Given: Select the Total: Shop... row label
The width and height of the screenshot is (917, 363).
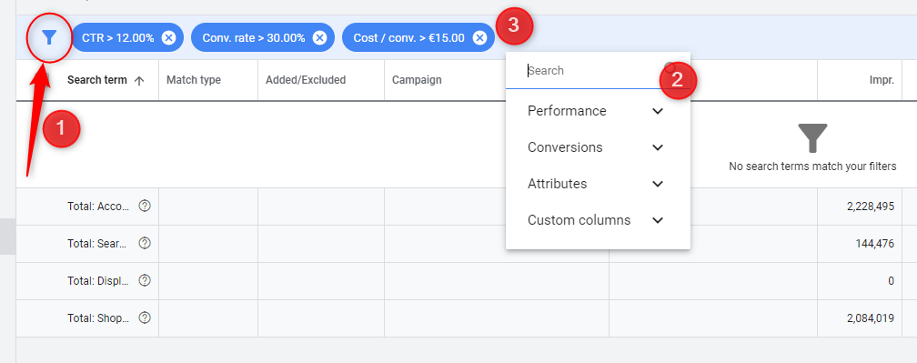Looking at the screenshot, I should [98, 318].
